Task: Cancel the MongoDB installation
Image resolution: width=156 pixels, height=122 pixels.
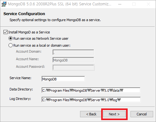Action: 142,114
